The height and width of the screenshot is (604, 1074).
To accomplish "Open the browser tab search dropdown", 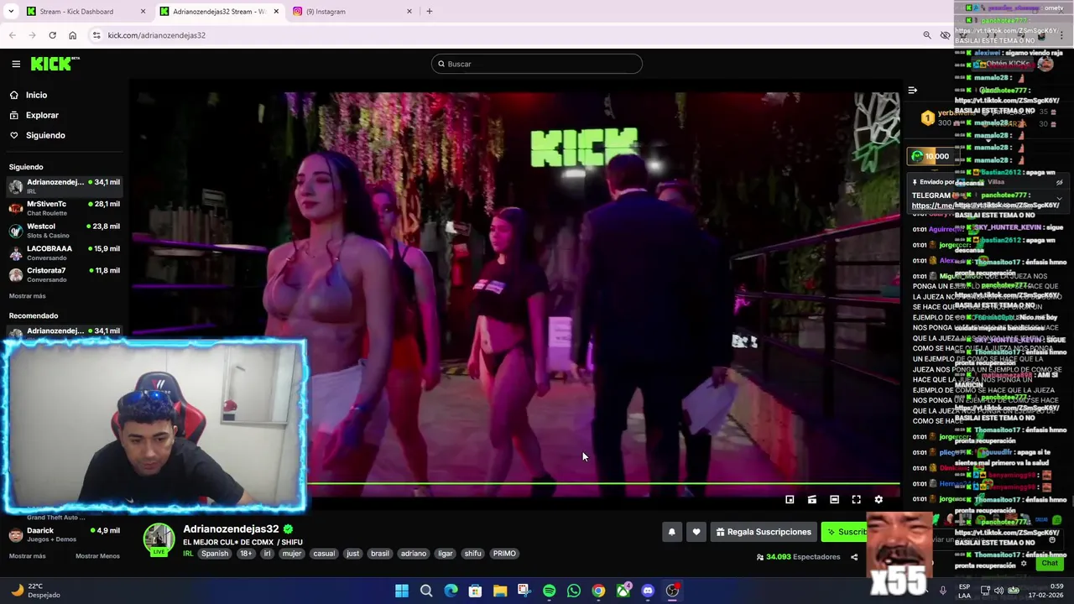I will (x=11, y=12).
